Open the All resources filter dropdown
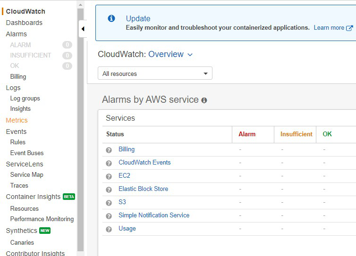This screenshot has height=256, width=356. click(x=155, y=74)
